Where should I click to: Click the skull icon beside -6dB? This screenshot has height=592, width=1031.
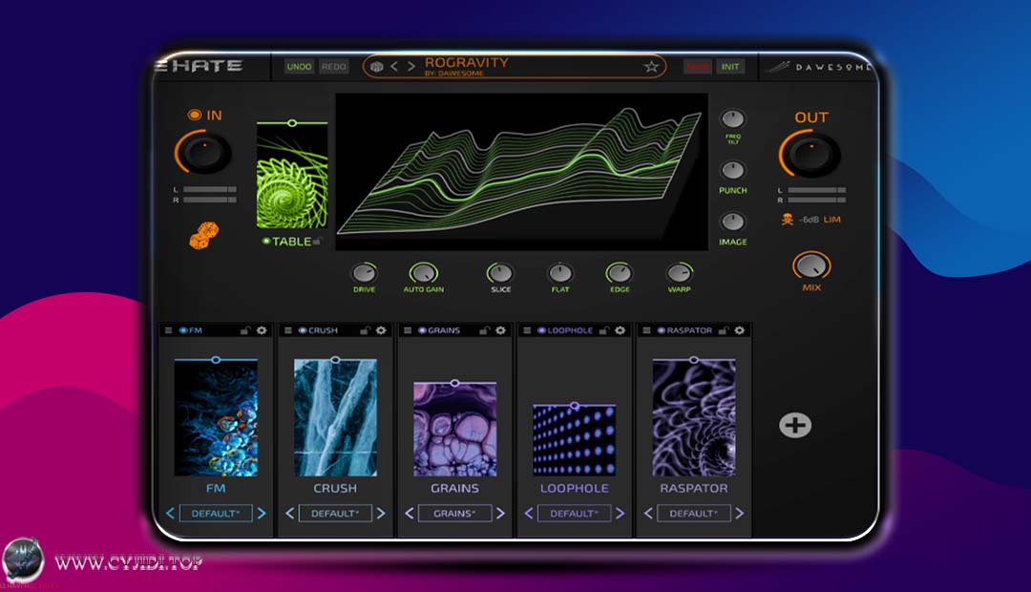(787, 220)
